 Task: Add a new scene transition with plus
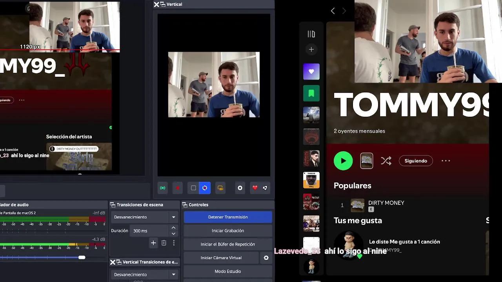153,243
